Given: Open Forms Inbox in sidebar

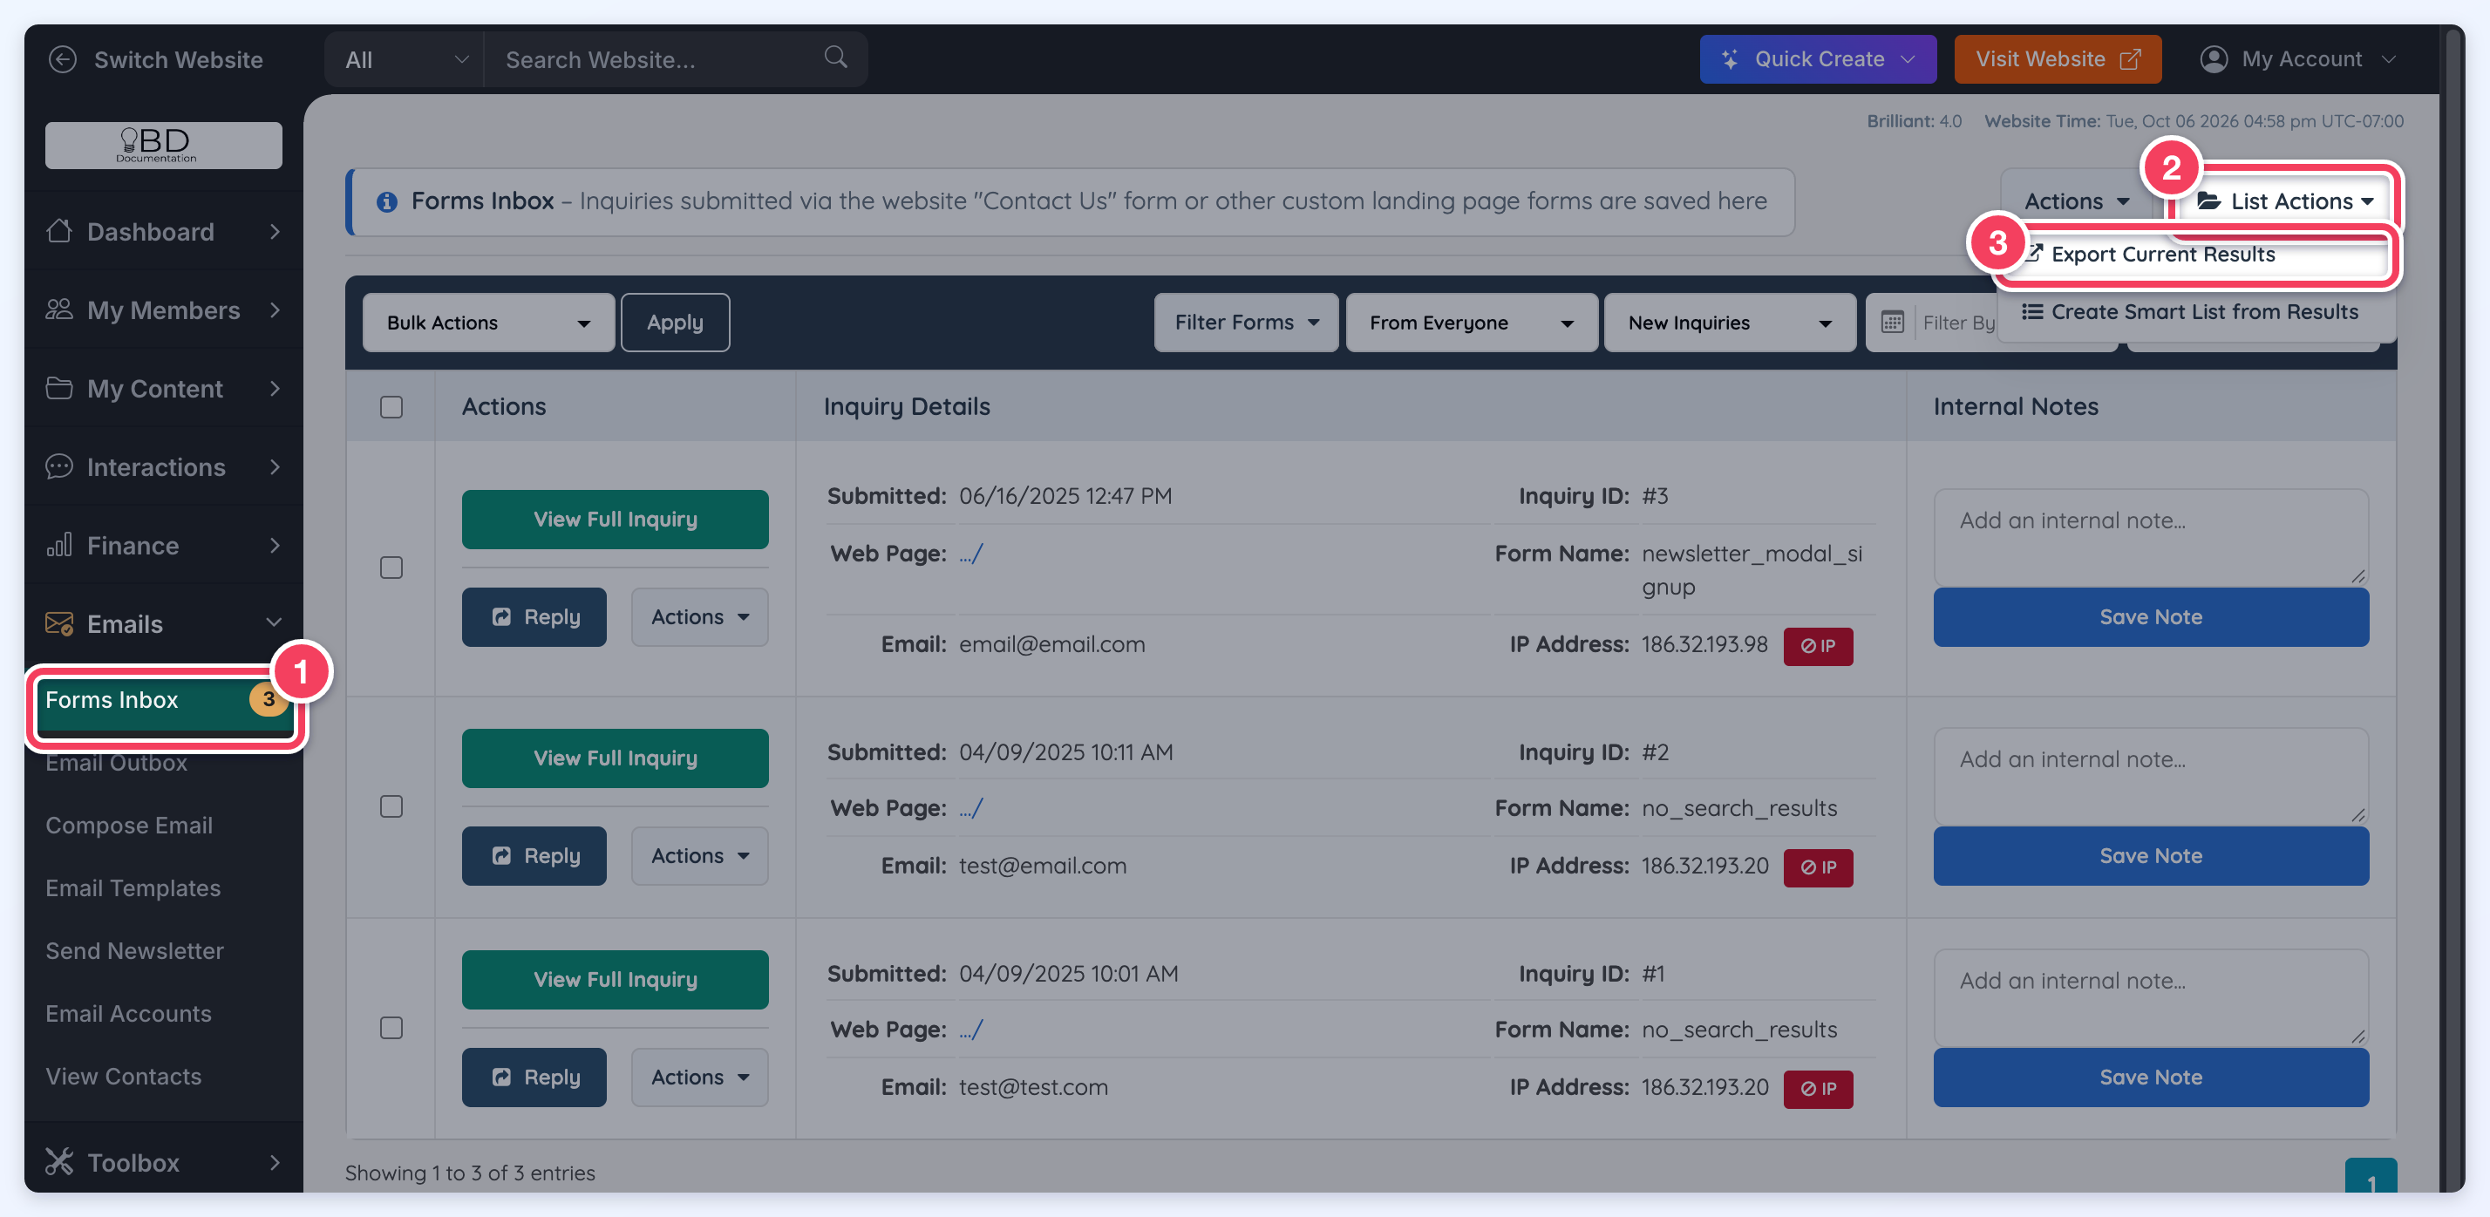Looking at the screenshot, I should click(162, 700).
